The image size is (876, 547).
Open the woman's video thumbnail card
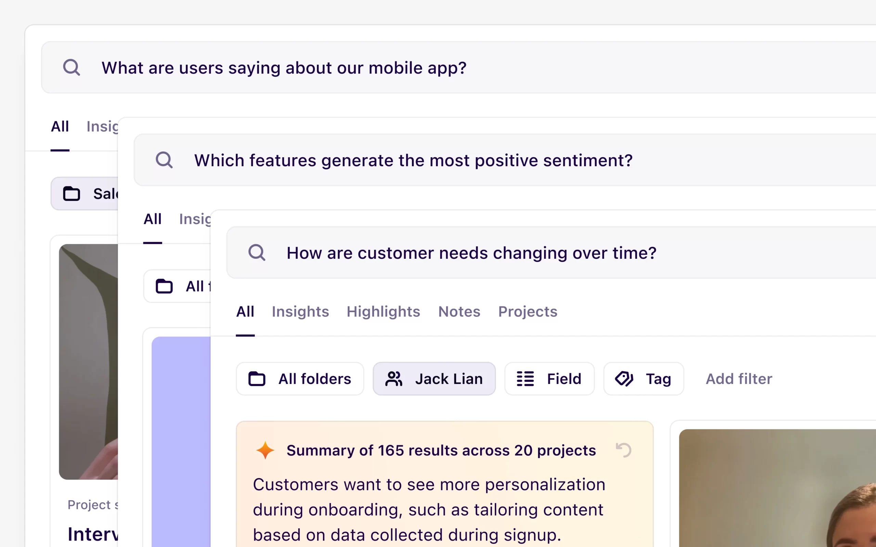pyautogui.click(x=778, y=489)
